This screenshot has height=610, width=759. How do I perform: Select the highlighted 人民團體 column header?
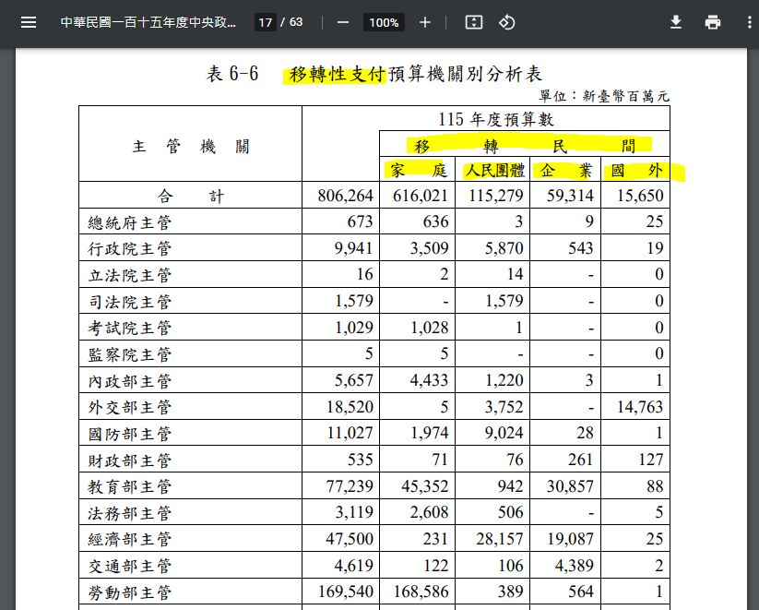pos(493,171)
